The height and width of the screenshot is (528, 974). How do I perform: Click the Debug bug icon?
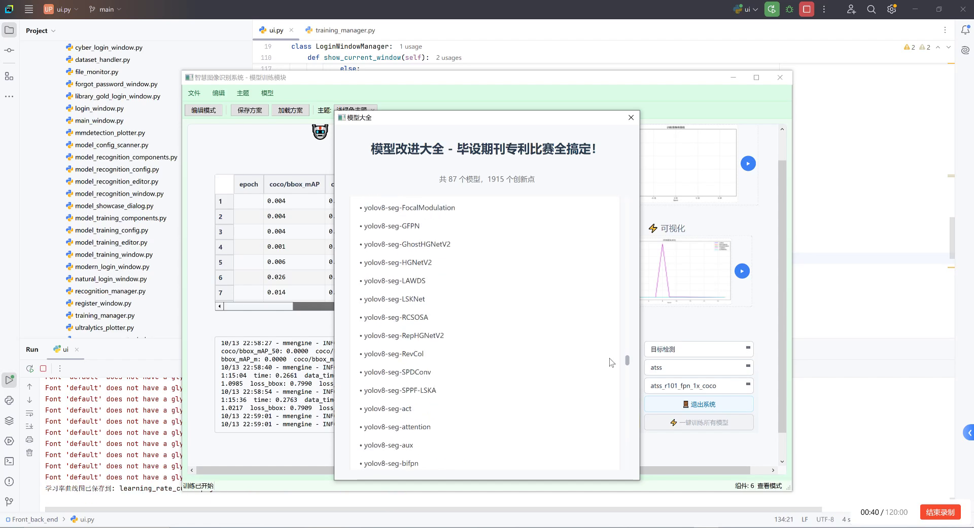(x=789, y=9)
